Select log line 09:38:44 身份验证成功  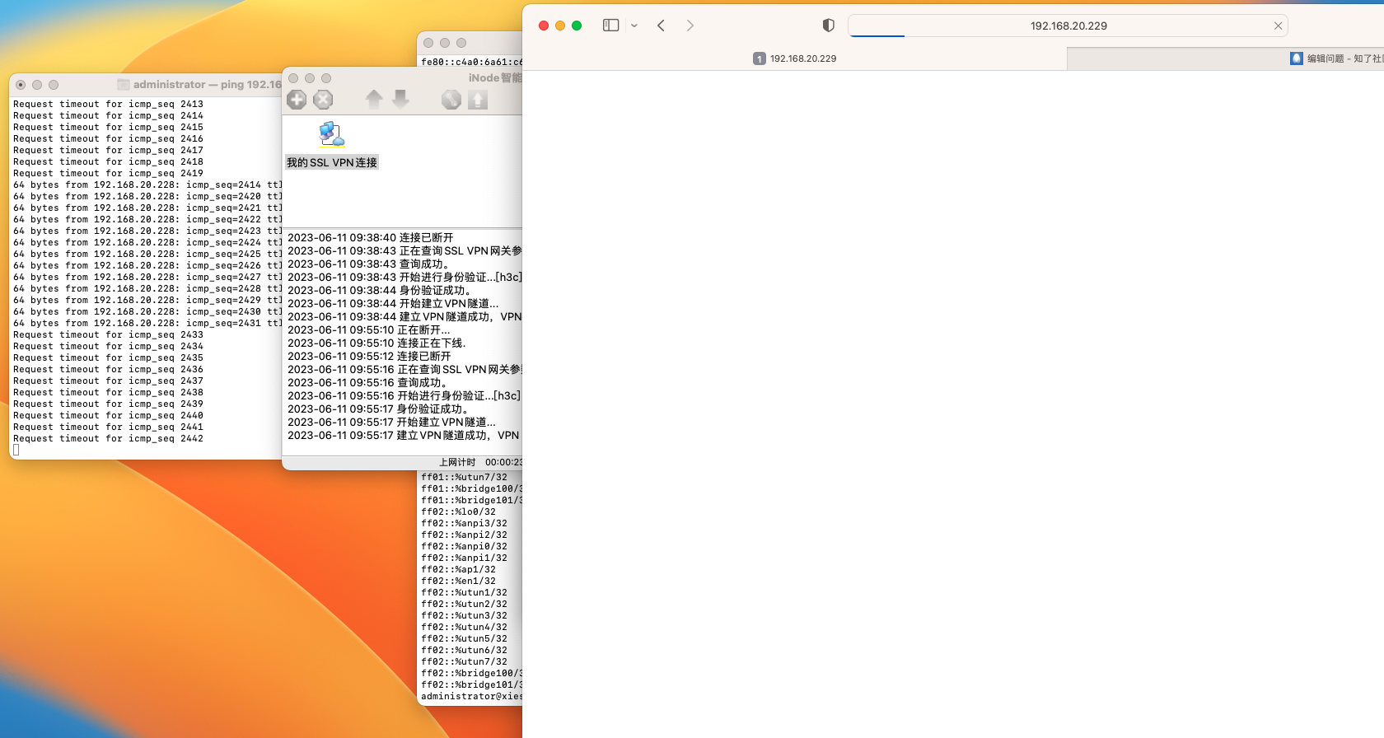tap(380, 290)
